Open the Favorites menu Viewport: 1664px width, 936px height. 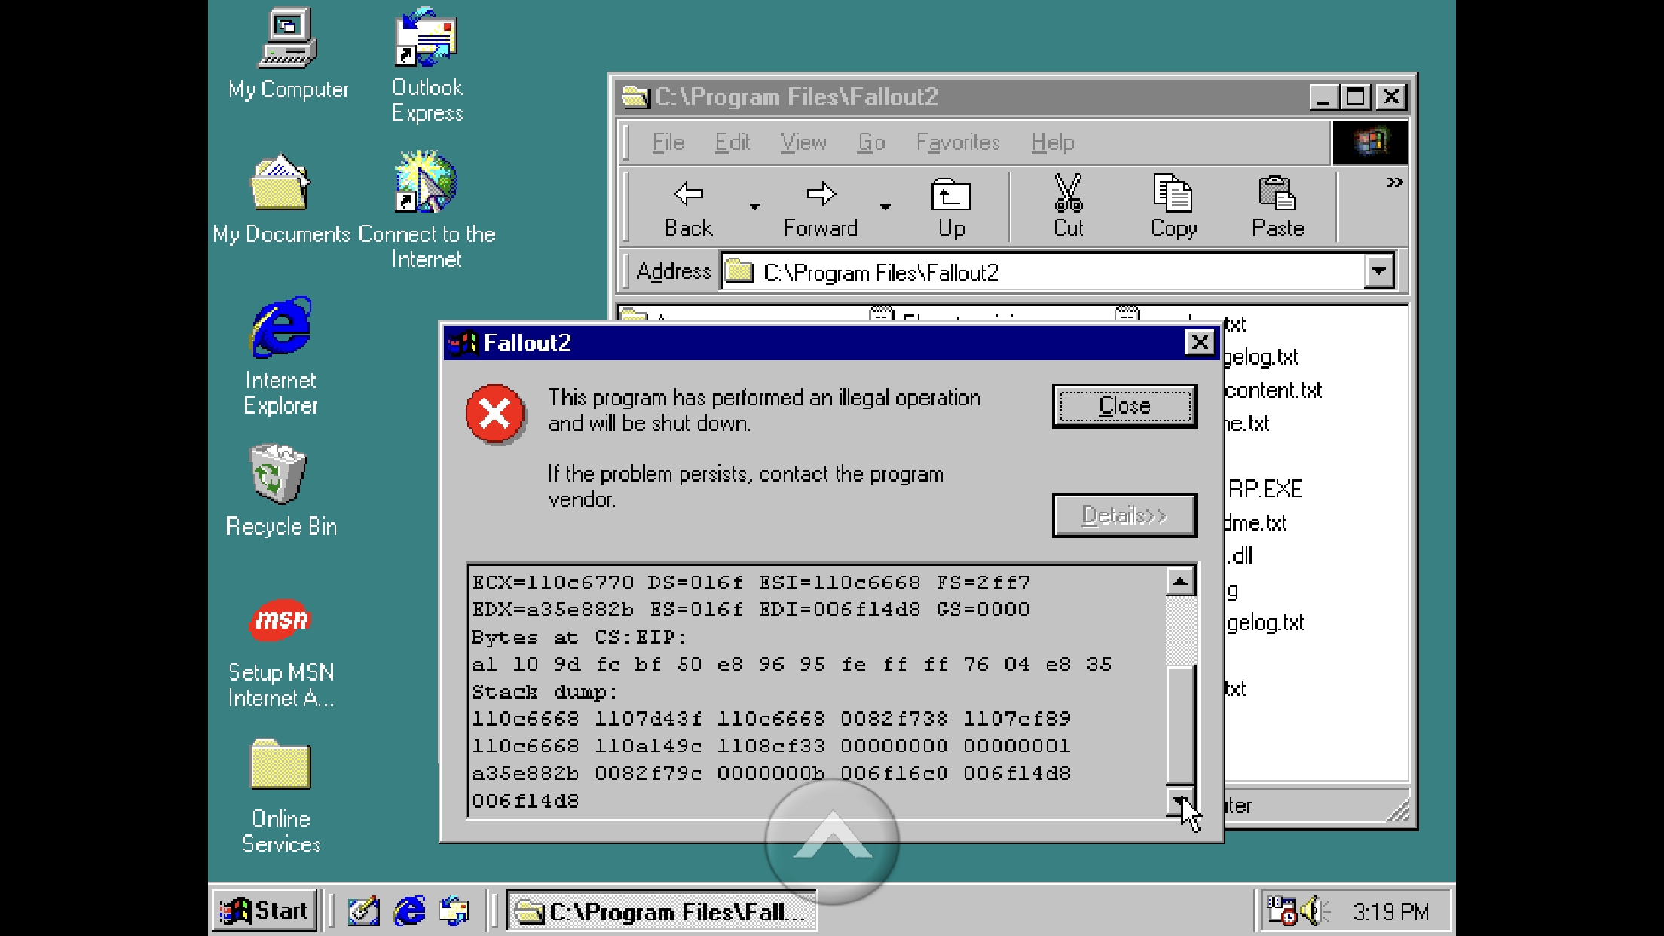point(958,142)
